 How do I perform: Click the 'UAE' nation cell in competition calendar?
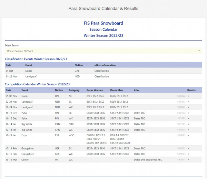(57, 96)
